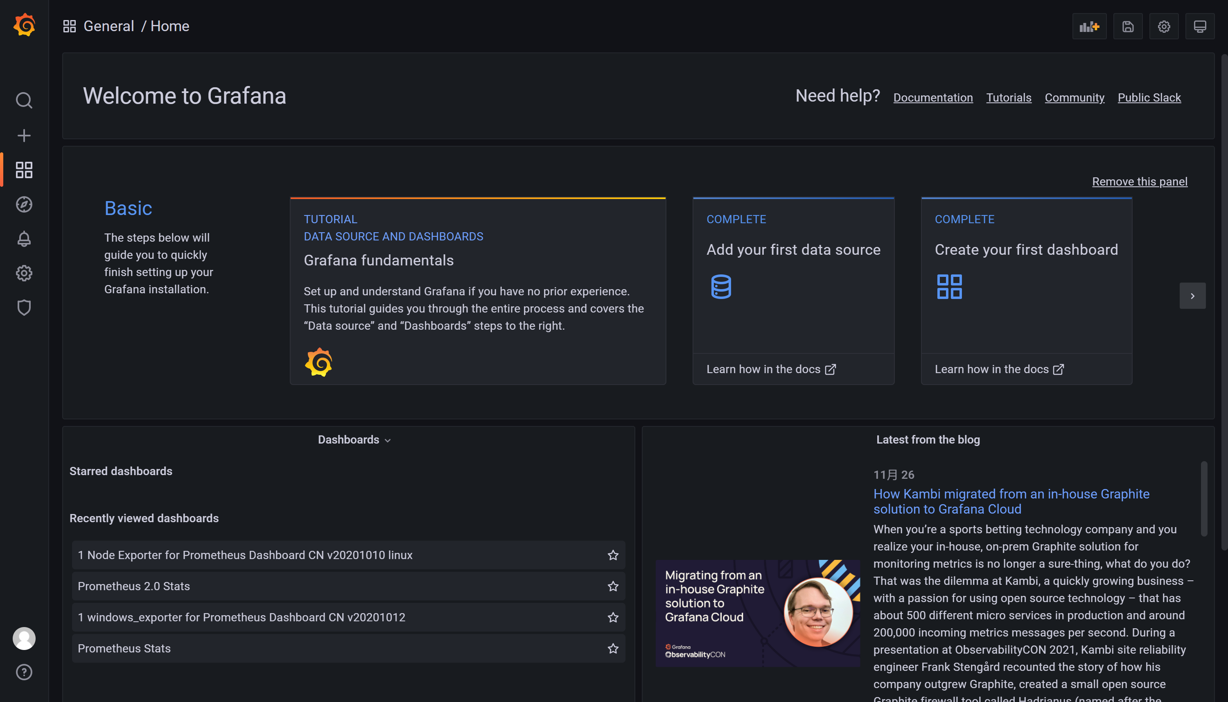Open the Alerting bell icon
1228x702 pixels.
[24, 239]
